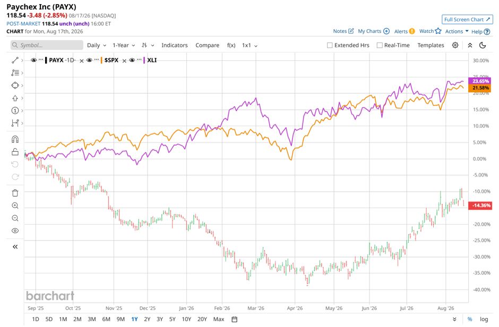Expand bottom panel double chevron
The height and width of the screenshot is (327, 499).
tap(454, 319)
